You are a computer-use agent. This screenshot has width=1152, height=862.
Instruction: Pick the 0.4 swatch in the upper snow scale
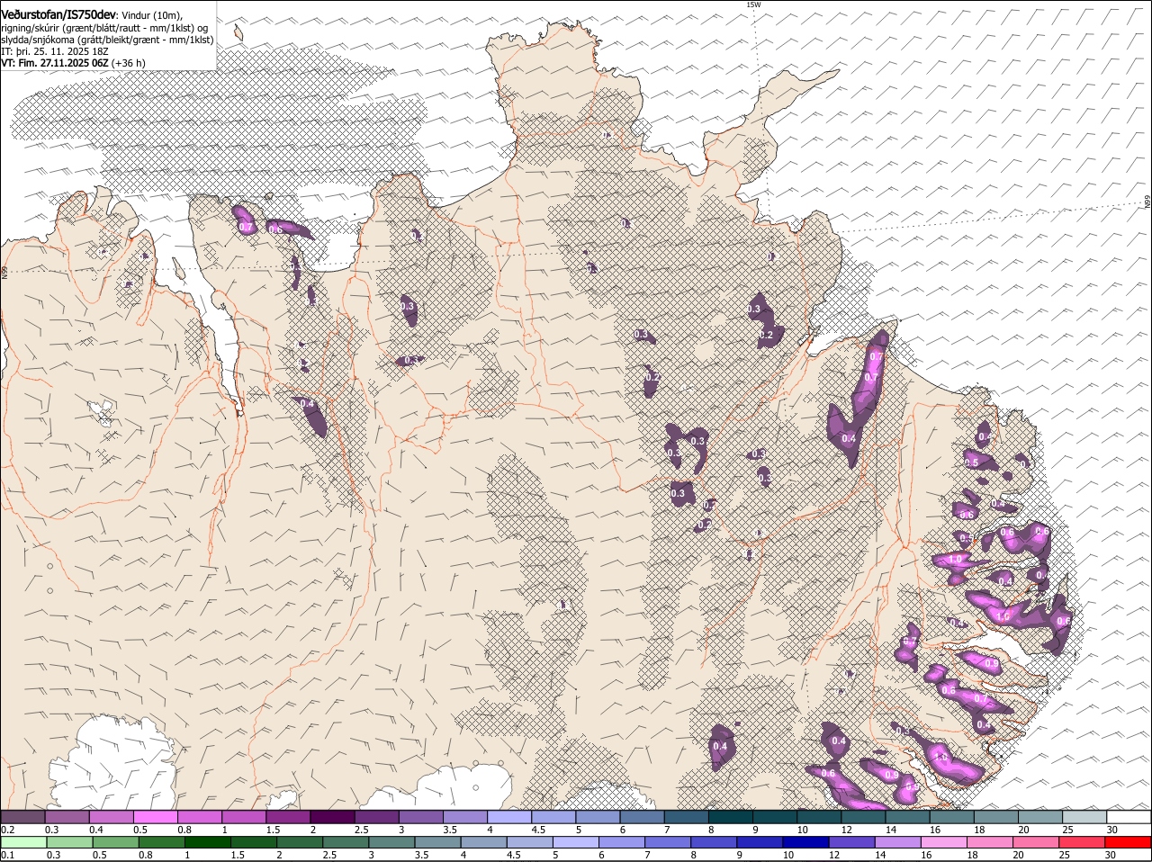[x=112, y=817]
